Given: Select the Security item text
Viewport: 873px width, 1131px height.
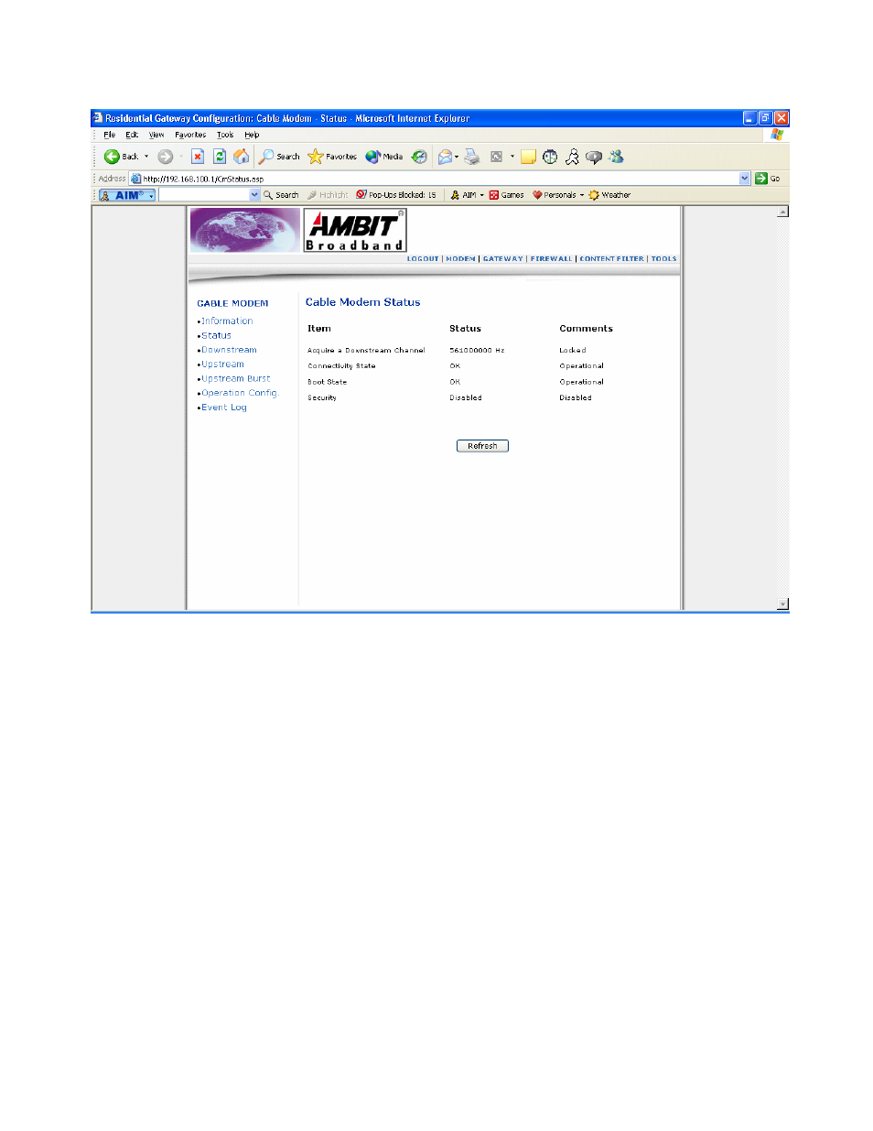Looking at the screenshot, I should pos(322,398).
